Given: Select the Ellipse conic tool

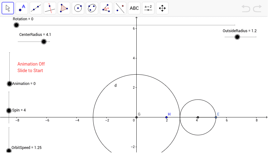Looking at the screenshot, I should 92,8.
